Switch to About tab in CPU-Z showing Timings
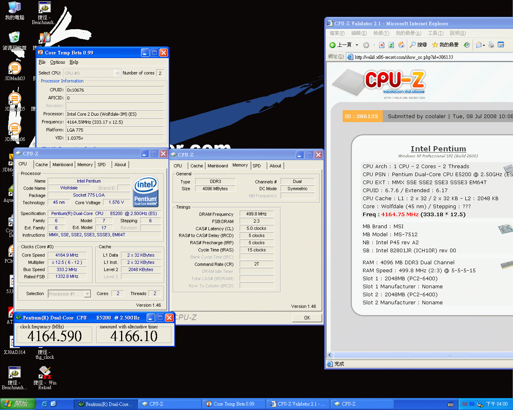Viewport: 513px width, 410px height. (275, 166)
